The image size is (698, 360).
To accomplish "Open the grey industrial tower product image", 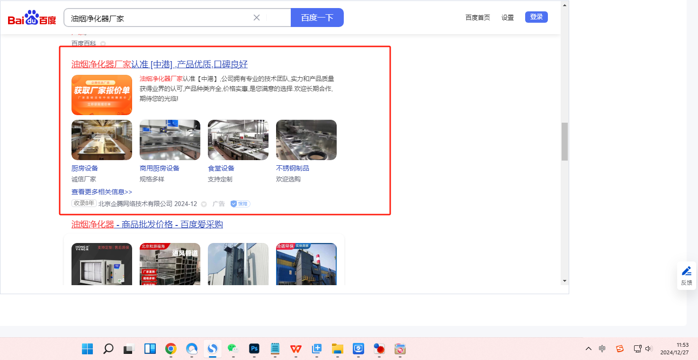I will pos(238,264).
